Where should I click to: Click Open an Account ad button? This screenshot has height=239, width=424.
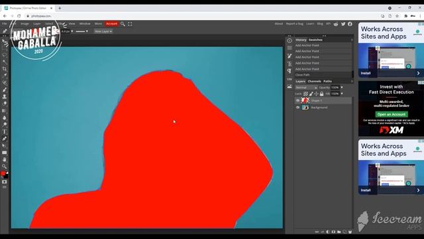392,114
